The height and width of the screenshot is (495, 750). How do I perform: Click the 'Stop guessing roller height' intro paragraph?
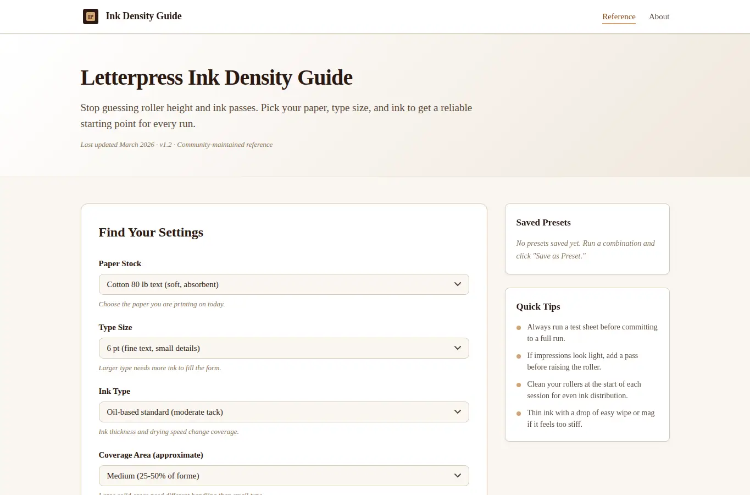click(276, 116)
